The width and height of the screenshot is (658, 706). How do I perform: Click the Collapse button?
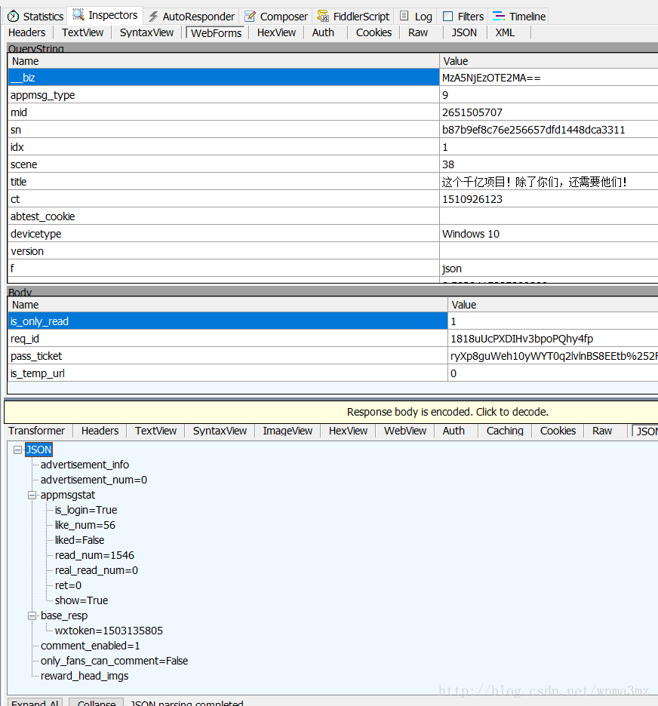[97, 702]
